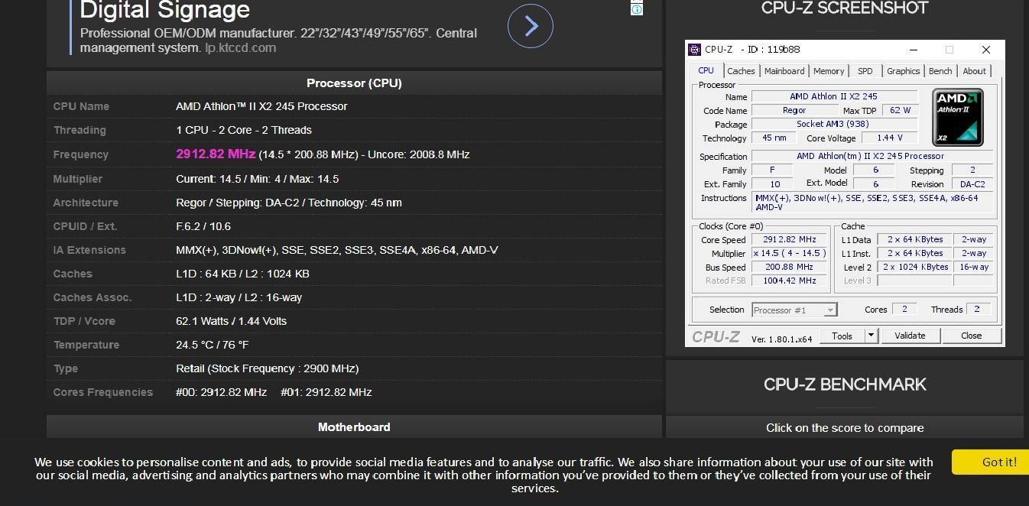Click the circular arrow button in the ad

530,26
